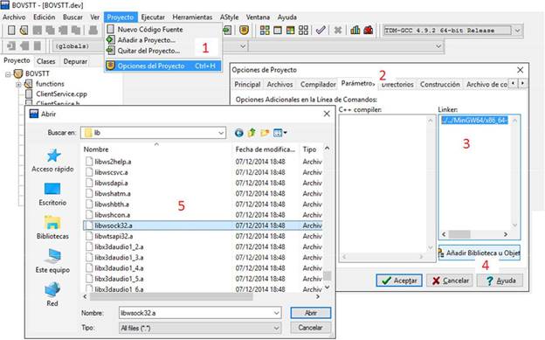
Task: Click the stop execution X toolbar icon
Action: click(x=337, y=31)
